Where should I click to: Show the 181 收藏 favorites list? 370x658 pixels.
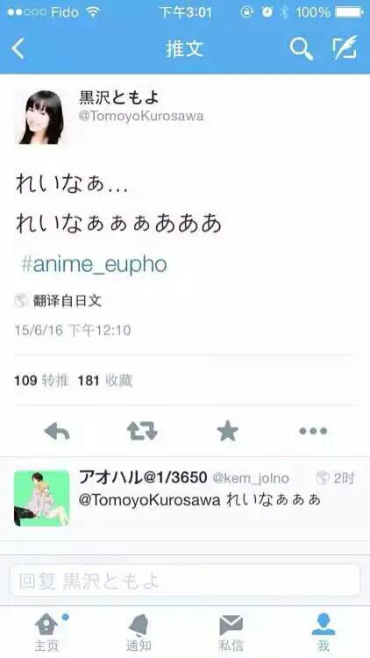point(105,381)
